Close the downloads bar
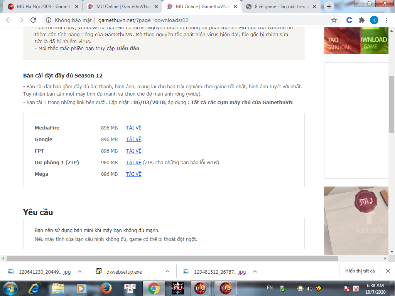 [x=388, y=271]
